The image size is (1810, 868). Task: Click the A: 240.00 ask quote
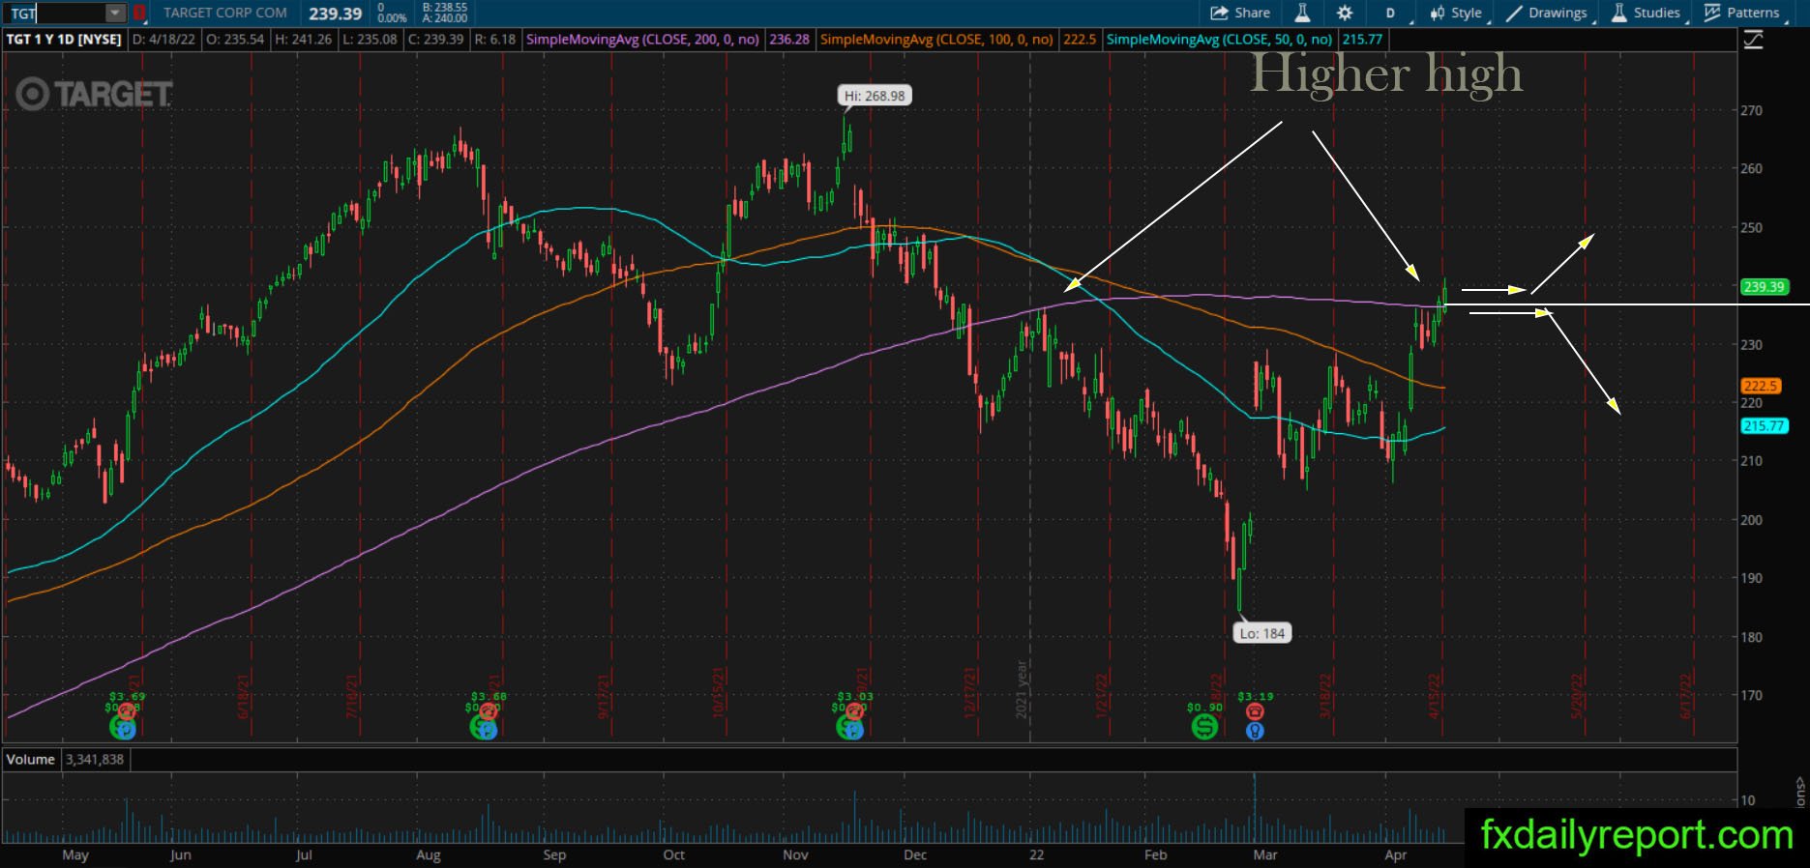point(445,18)
